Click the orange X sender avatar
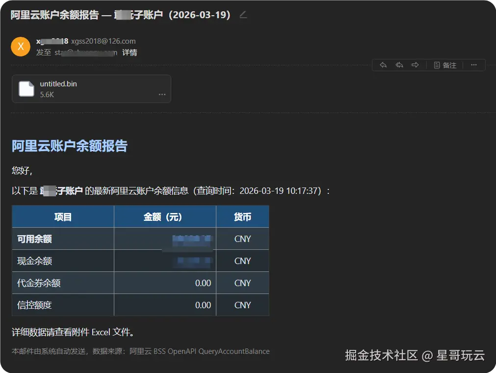The image size is (496, 373). click(21, 47)
